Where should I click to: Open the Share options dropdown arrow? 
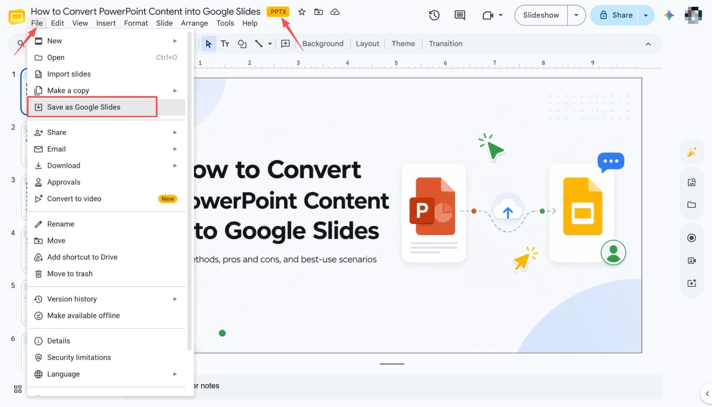point(646,15)
